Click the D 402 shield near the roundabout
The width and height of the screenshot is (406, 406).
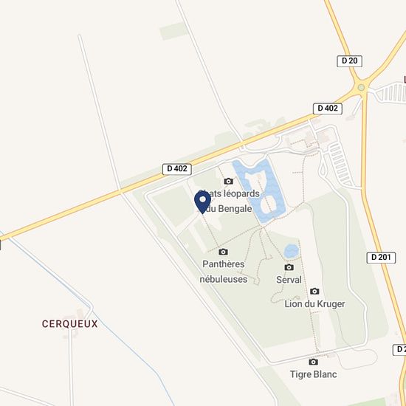pyautogui.click(x=328, y=109)
